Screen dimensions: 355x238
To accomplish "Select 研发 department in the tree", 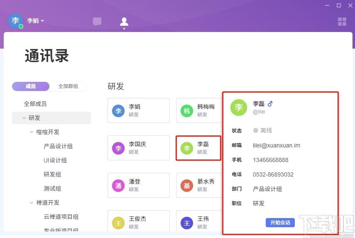I will point(51,118).
